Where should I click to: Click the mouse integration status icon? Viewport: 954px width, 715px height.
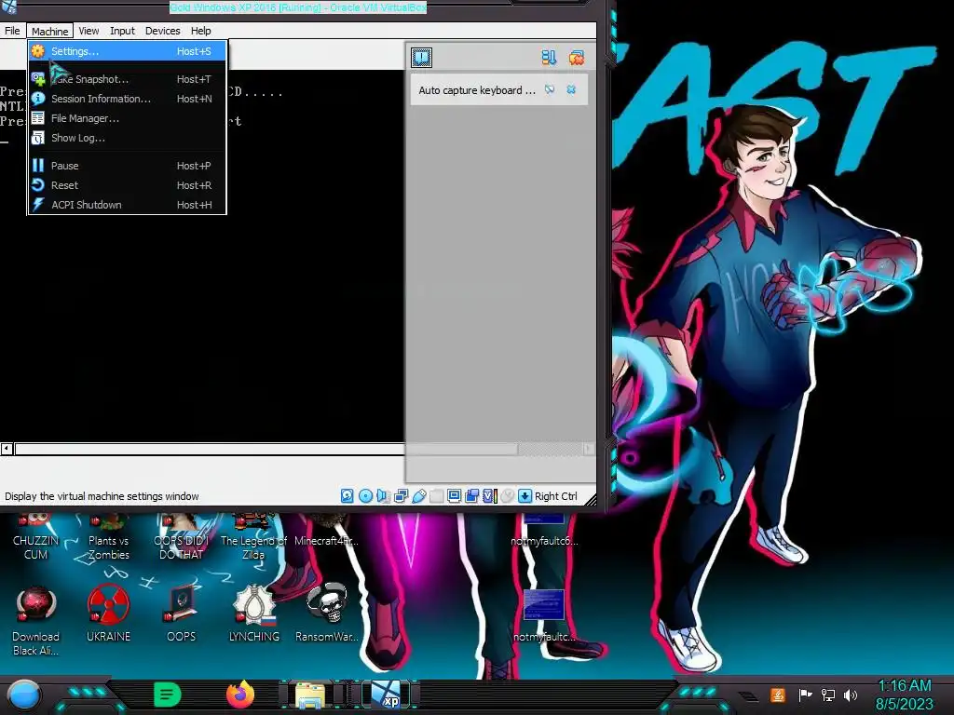[x=508, y=496]
